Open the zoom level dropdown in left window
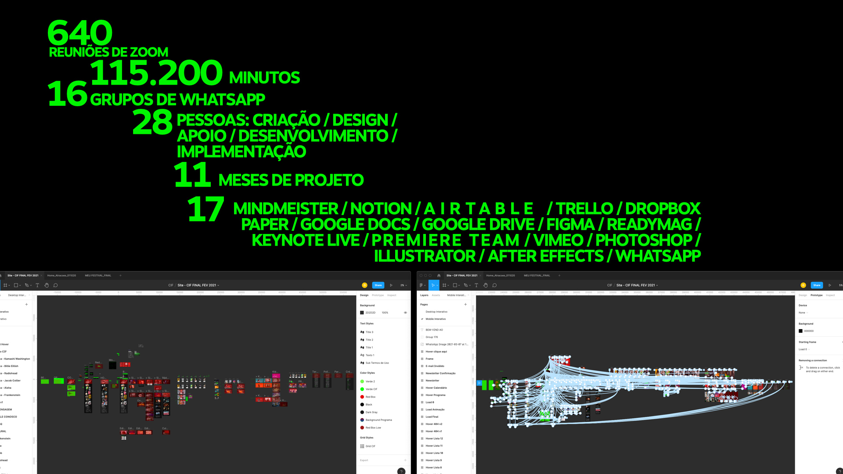The width and height of the screenshot is (843, 474). (403, 285)
